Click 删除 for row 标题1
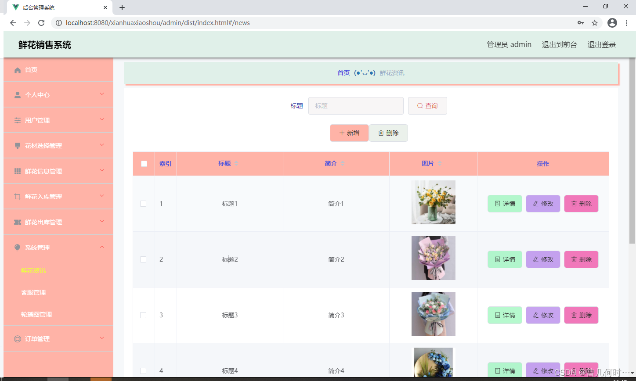The image size is (636, 381). (581, 204)
